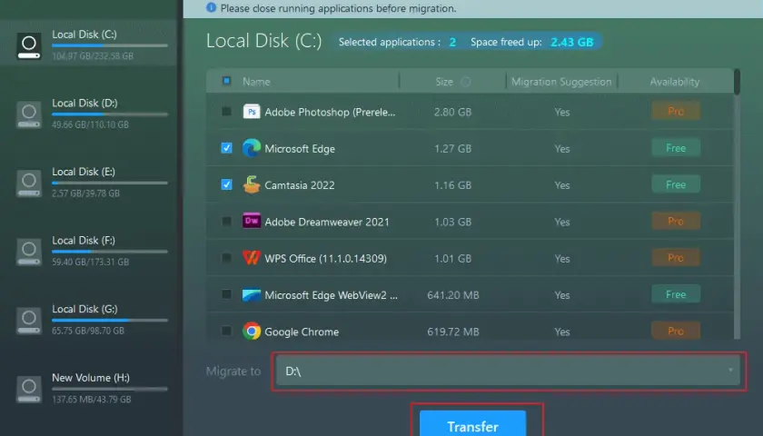Click the New Volume (H:) drive icon
763x436 pixels.
tap(29, 389)
